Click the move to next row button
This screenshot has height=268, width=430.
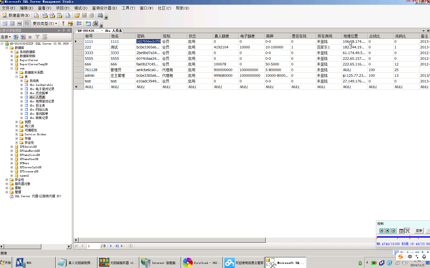pos(111,246)
